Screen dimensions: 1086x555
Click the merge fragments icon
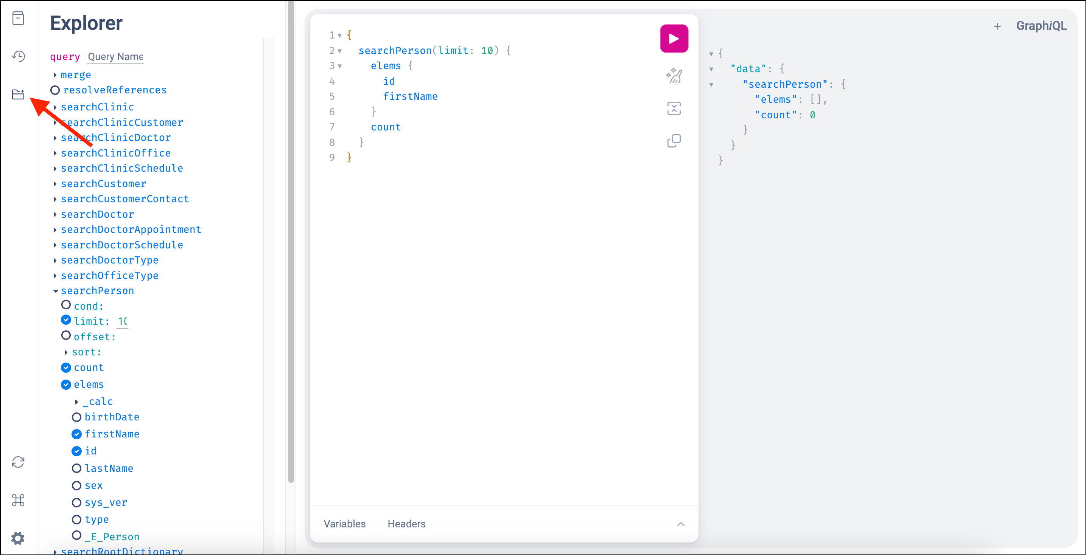(x=674, y=108)
